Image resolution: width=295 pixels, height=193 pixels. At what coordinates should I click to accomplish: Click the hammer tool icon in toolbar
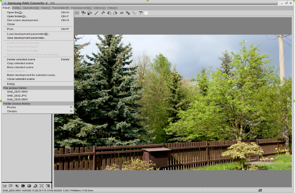(x=140, y=13)
